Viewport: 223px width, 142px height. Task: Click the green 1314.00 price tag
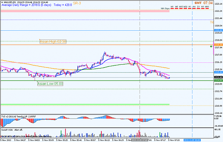click(x=218, y=81)
